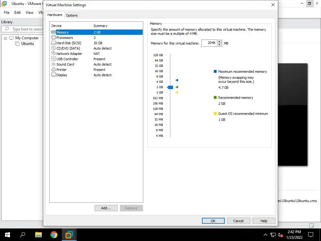Open the File menu in VMware

tap(7, 13)
